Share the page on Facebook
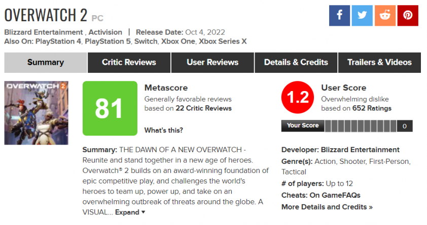The width and height of the screenshot is (427, 225). point(339,16)
